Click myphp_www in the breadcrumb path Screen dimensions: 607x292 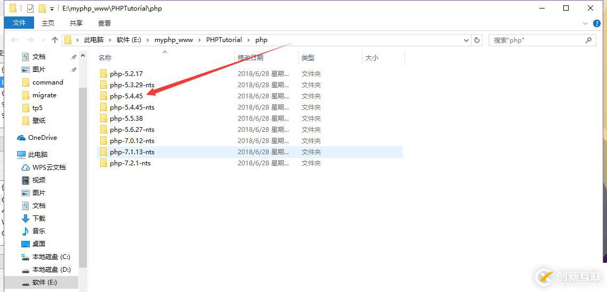[x=174, y=40]
